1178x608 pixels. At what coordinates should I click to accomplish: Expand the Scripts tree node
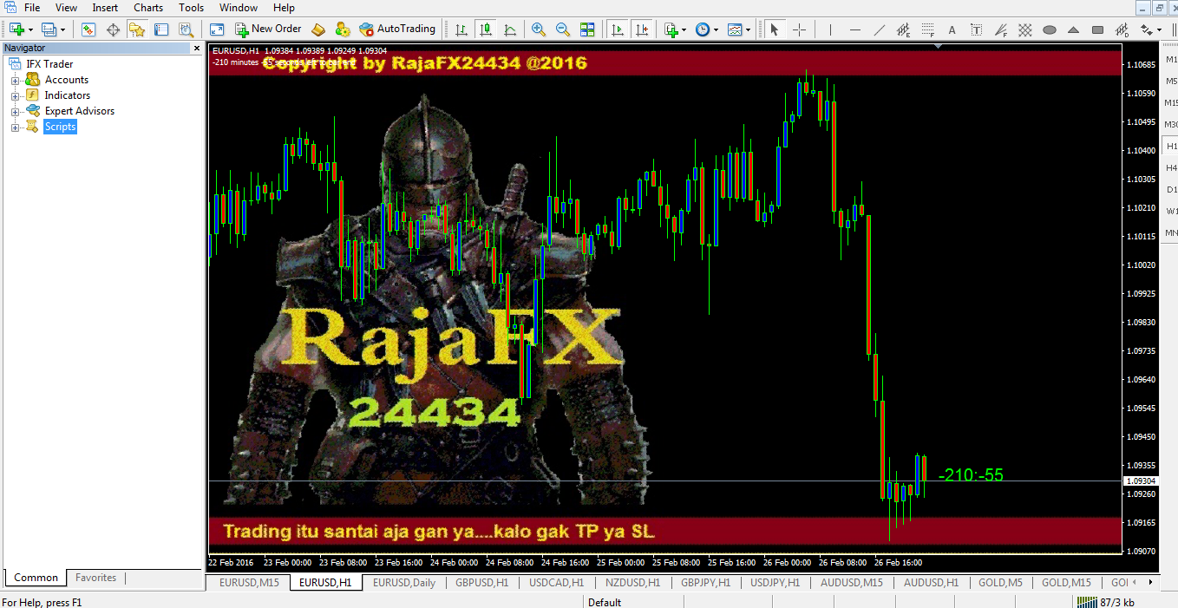click(x=15, y=127)
